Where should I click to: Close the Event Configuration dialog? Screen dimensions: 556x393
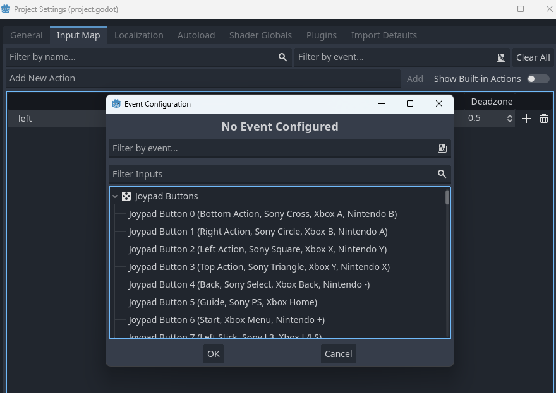pos(439,103)
